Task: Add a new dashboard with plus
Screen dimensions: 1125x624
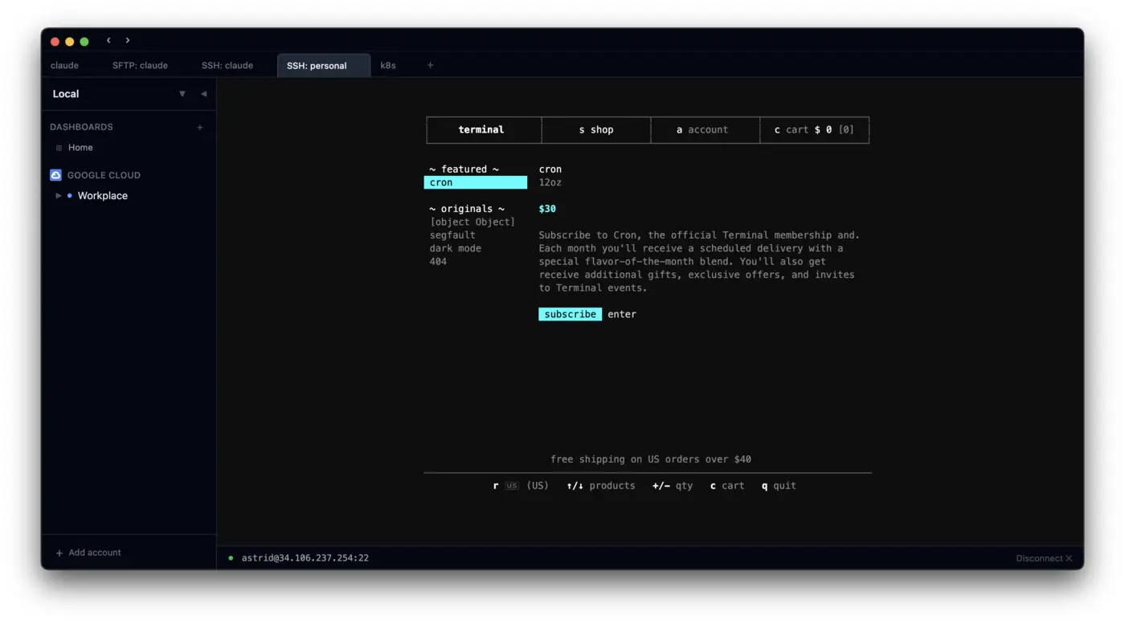Action: [x=200, y=127]
